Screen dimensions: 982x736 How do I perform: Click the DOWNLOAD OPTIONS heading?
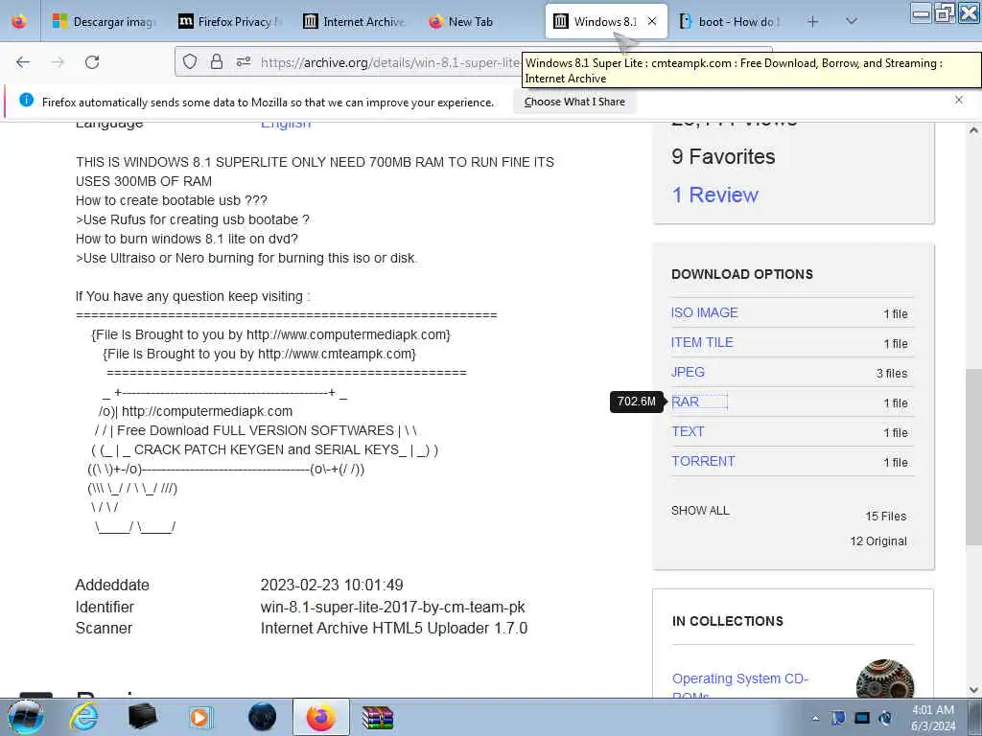(x=742, y=274)
